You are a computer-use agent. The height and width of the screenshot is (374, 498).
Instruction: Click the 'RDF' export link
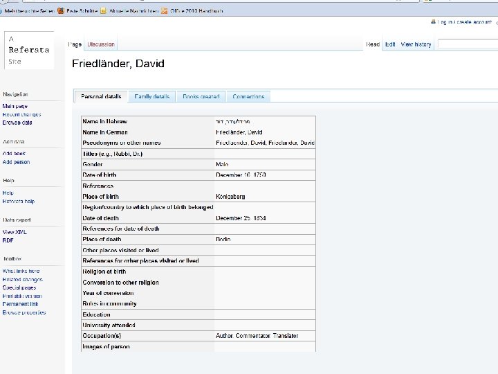click(x=8, y=240)
